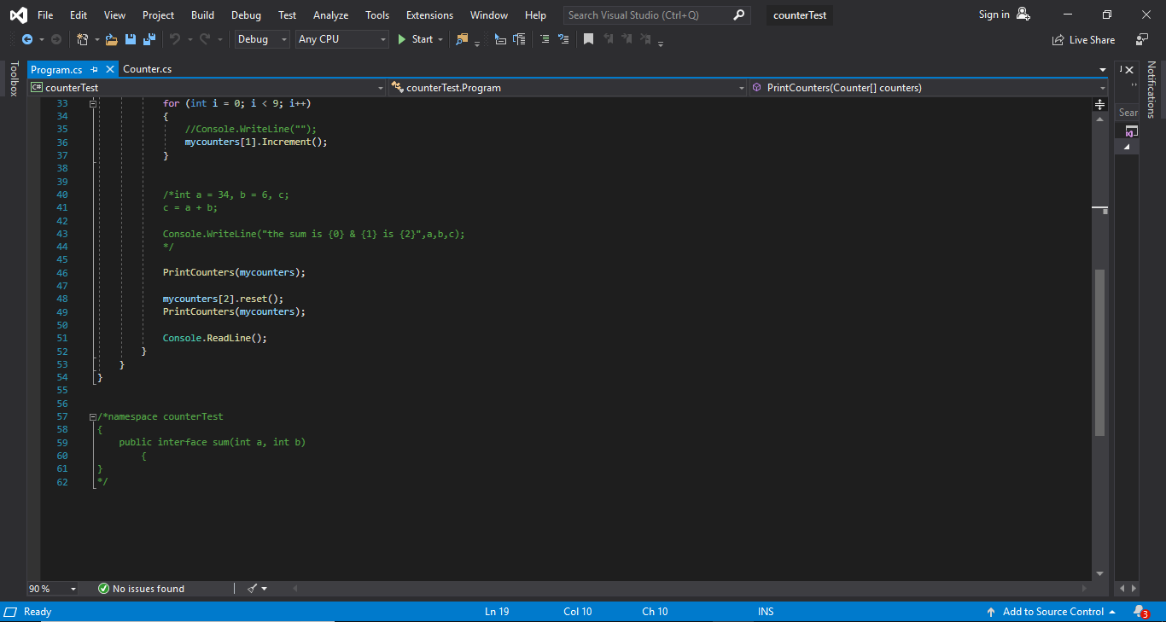The image size is (1166, 622).
Task: Save all files using Save All icon
Action: (148, 38)
